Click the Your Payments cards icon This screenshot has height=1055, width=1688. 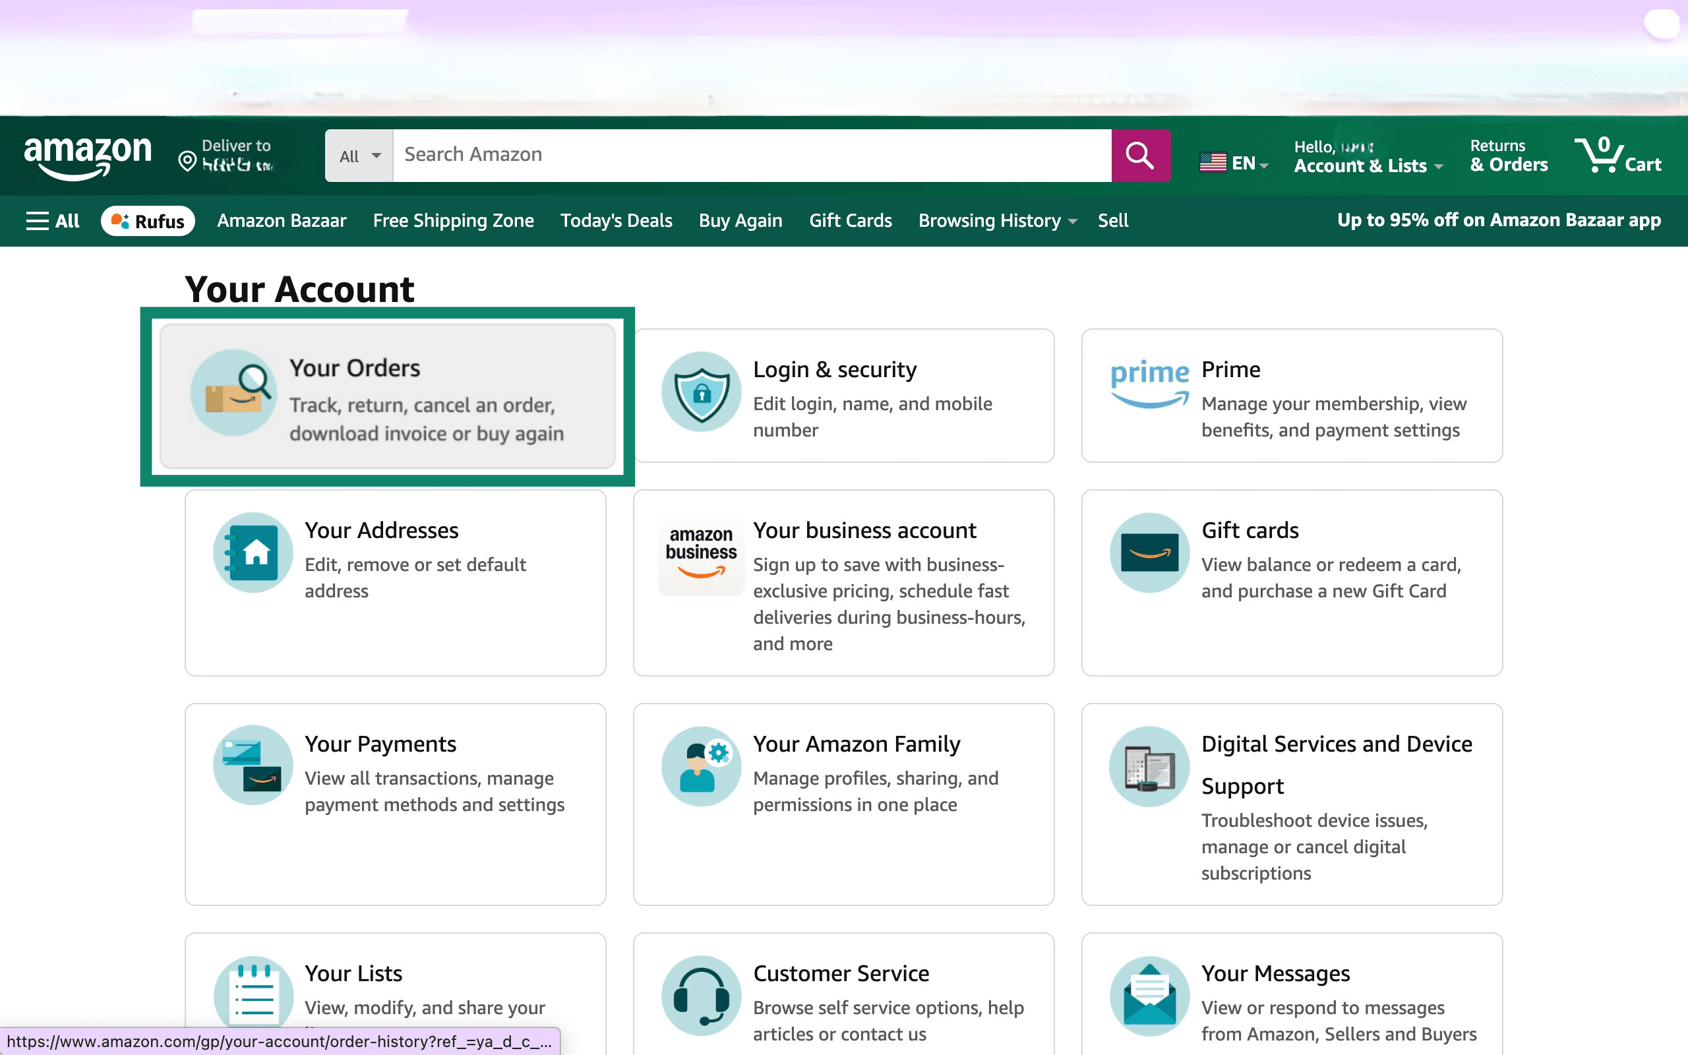pyautogui.click(x=253, y=766)
